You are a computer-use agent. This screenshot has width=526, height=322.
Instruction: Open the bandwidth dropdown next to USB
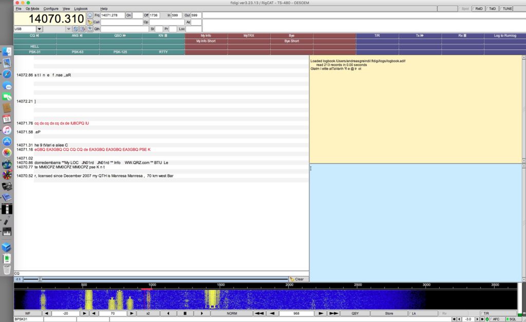pyautogui.click(x=68, y=29)
